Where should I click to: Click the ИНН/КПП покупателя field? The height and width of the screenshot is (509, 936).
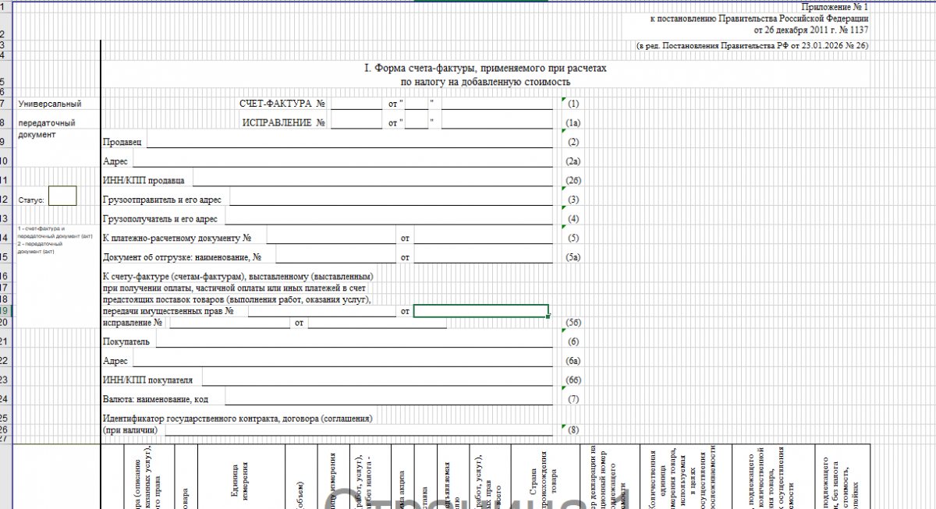[x=378, y=380]
